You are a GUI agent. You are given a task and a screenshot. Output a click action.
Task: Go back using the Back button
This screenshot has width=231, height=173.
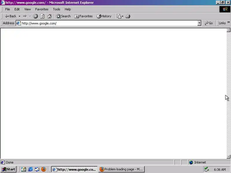tap(10, 16)
